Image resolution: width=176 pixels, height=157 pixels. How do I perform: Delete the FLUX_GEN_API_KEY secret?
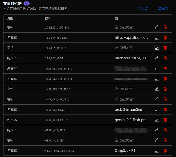[165, 48]
